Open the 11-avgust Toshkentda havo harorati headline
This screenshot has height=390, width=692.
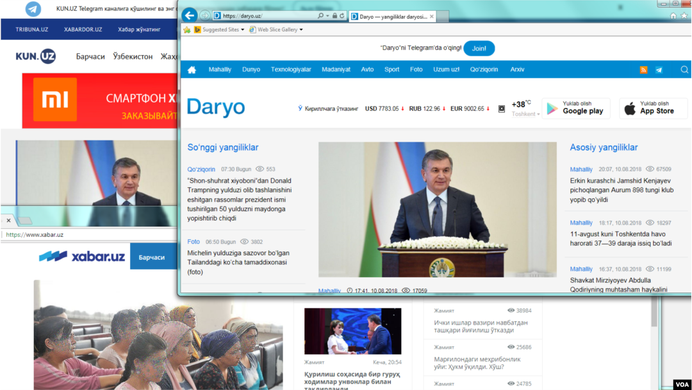pyautogui.click(x=620, y=239)
